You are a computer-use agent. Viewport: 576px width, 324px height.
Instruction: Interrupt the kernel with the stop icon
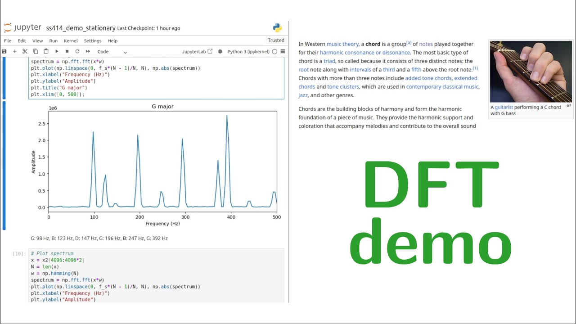[67, 52]
